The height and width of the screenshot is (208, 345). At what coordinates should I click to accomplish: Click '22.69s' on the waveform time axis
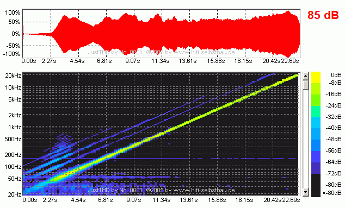(290, 61)
